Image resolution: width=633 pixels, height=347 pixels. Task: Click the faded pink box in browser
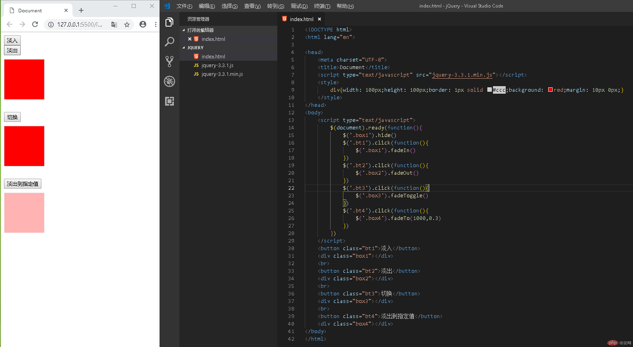[24, 213]
